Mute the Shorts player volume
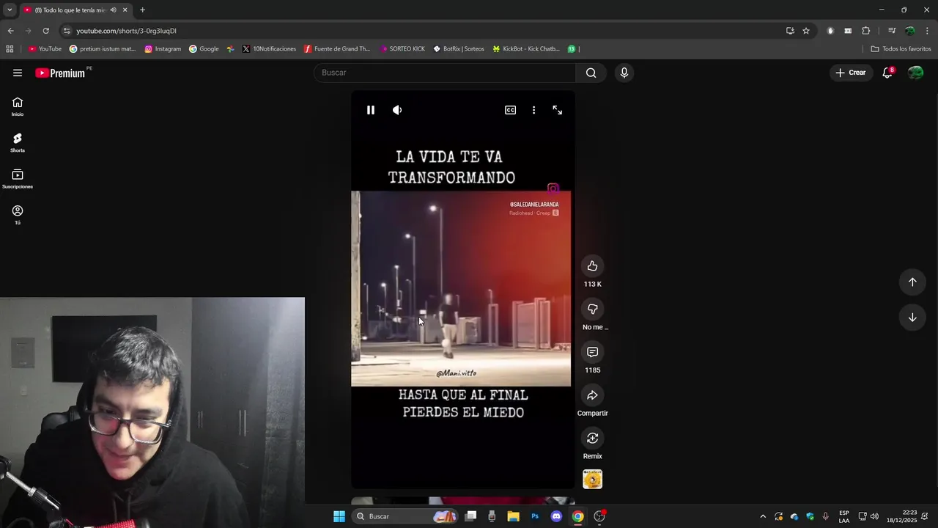938x528 pixels. point(397,110)
